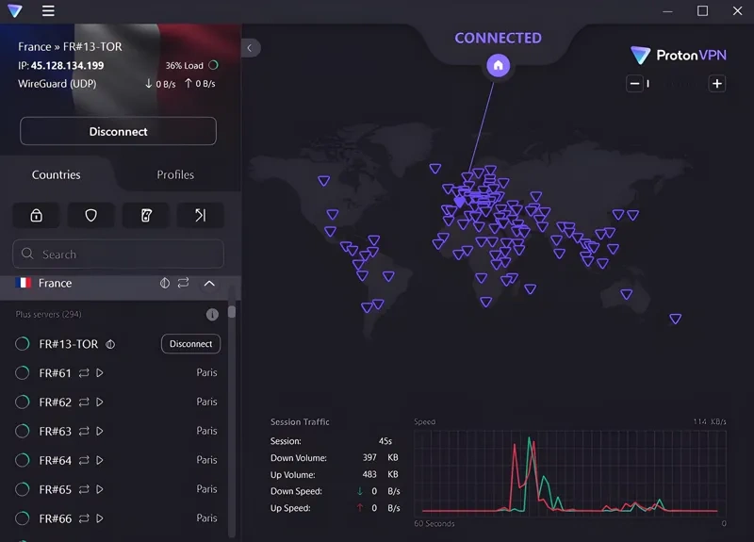Click FR#66 streaming play icon
This screenshot has height=542, width=754.
(100, 518)
